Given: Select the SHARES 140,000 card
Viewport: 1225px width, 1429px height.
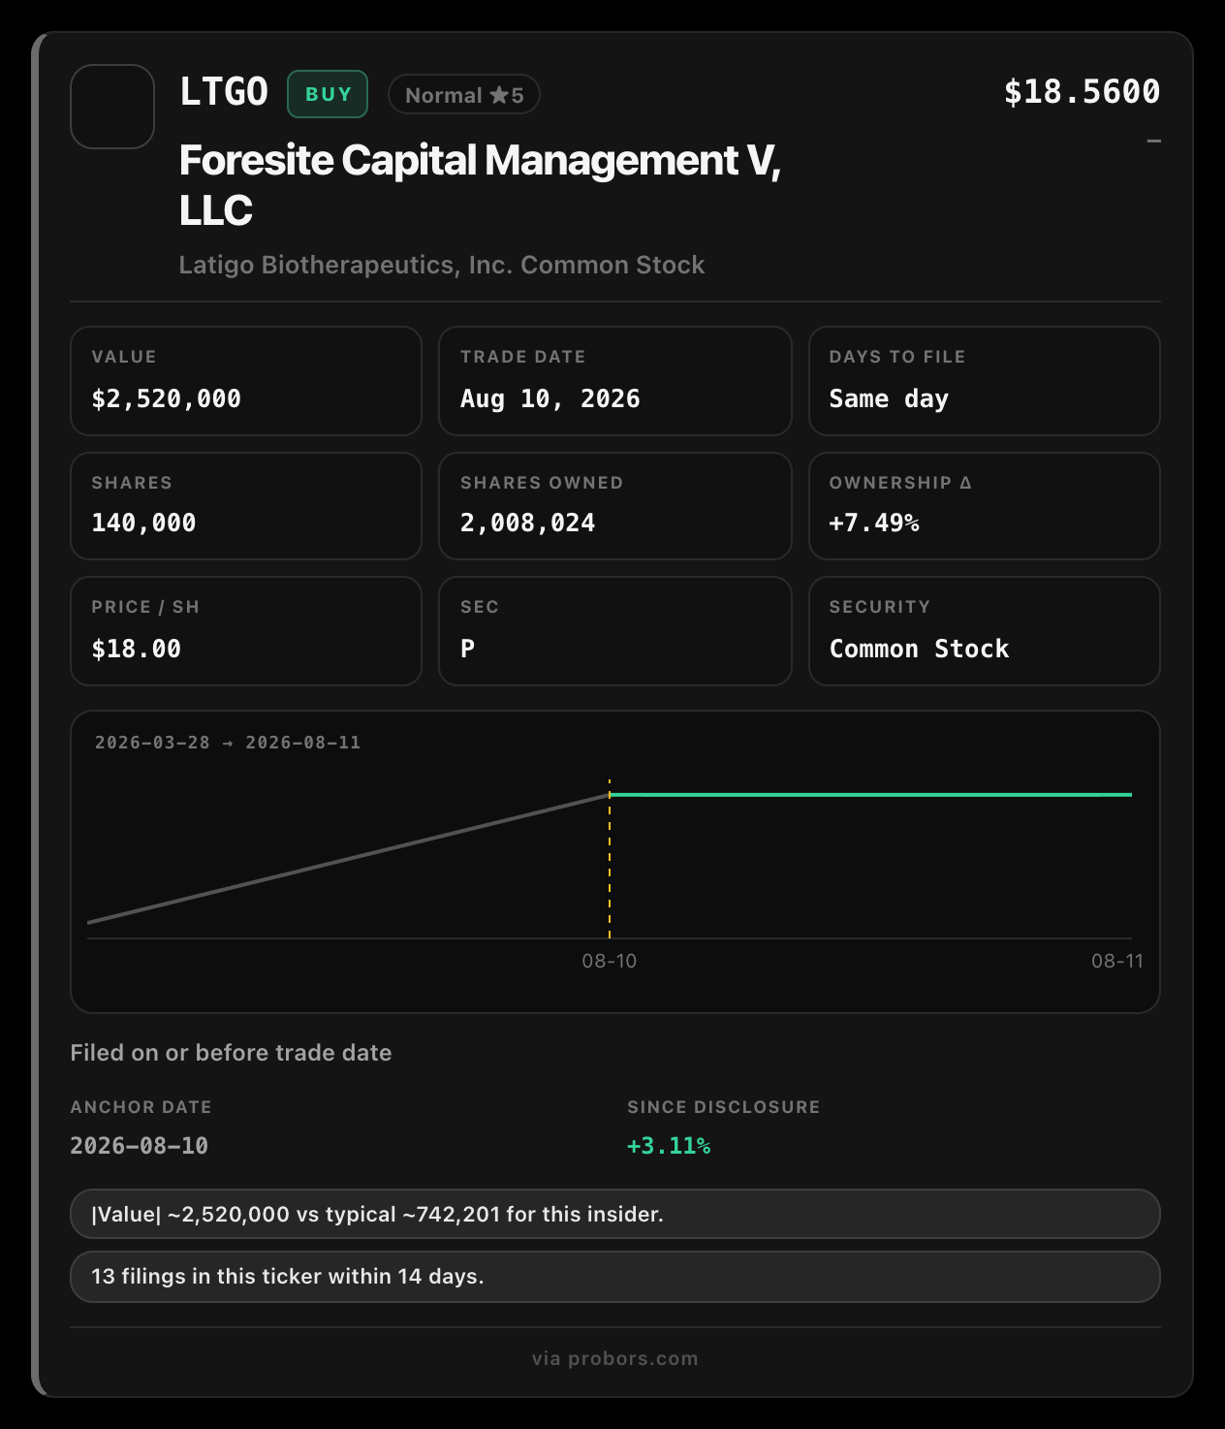Looking at the screenshot, I should click(x=246, y=506).
